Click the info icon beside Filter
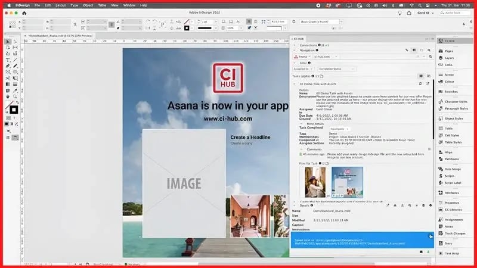 [309, 63]
